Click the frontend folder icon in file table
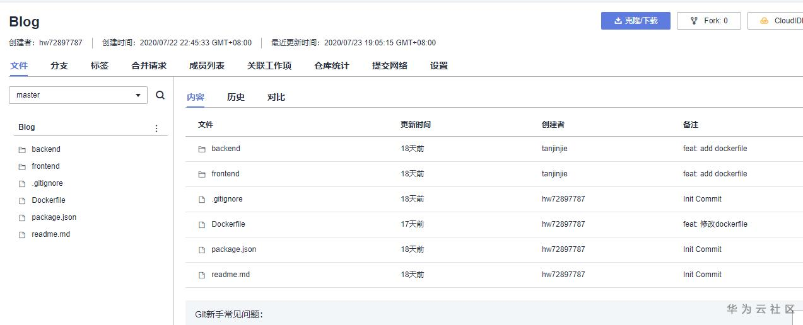The width and height of the screenshot is (803, 325). 202,174
